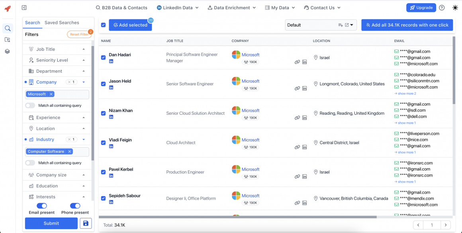Open Dan Hadari's LinkedIn profile icon
The height and width of the screenshot is (233, 462).
coord(111,61)
